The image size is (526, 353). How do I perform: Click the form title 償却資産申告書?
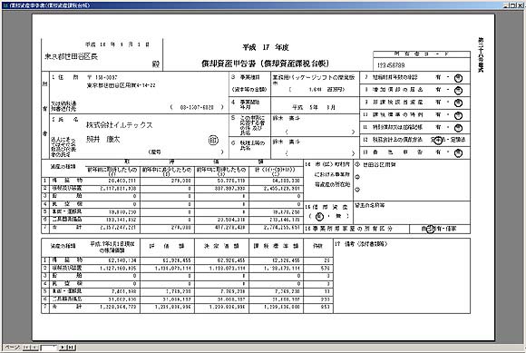[229, 64]
